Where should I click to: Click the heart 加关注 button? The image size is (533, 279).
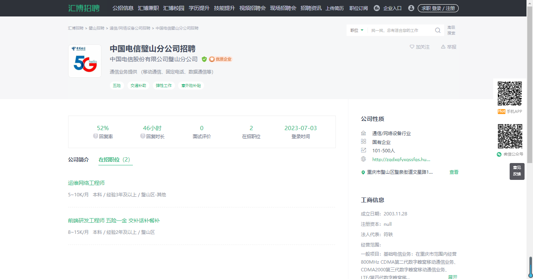click(x=420, y=47)
